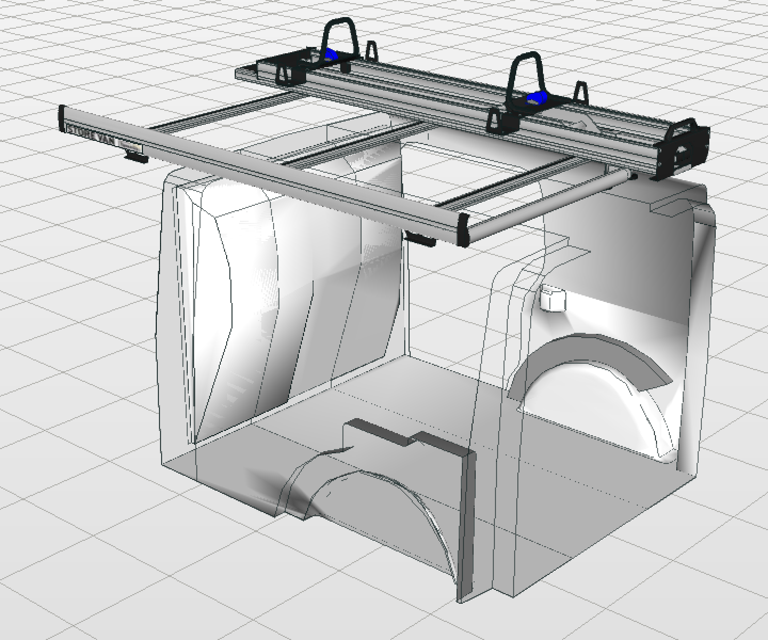
Task: Click the front bar's right black end cap
Action: tap(462, 230)
